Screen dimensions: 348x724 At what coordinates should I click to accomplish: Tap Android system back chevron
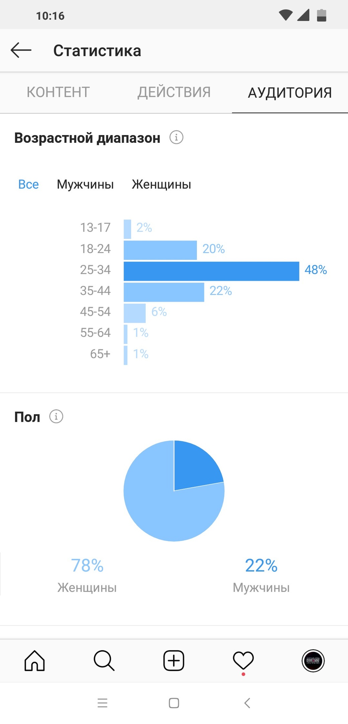(x=247, y=703)
